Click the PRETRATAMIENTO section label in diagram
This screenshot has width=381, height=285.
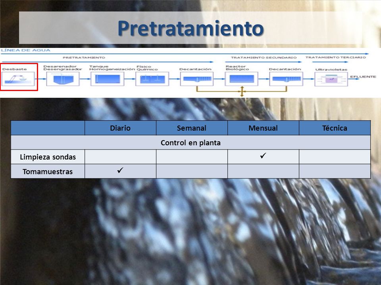click(x=84, y=58)
